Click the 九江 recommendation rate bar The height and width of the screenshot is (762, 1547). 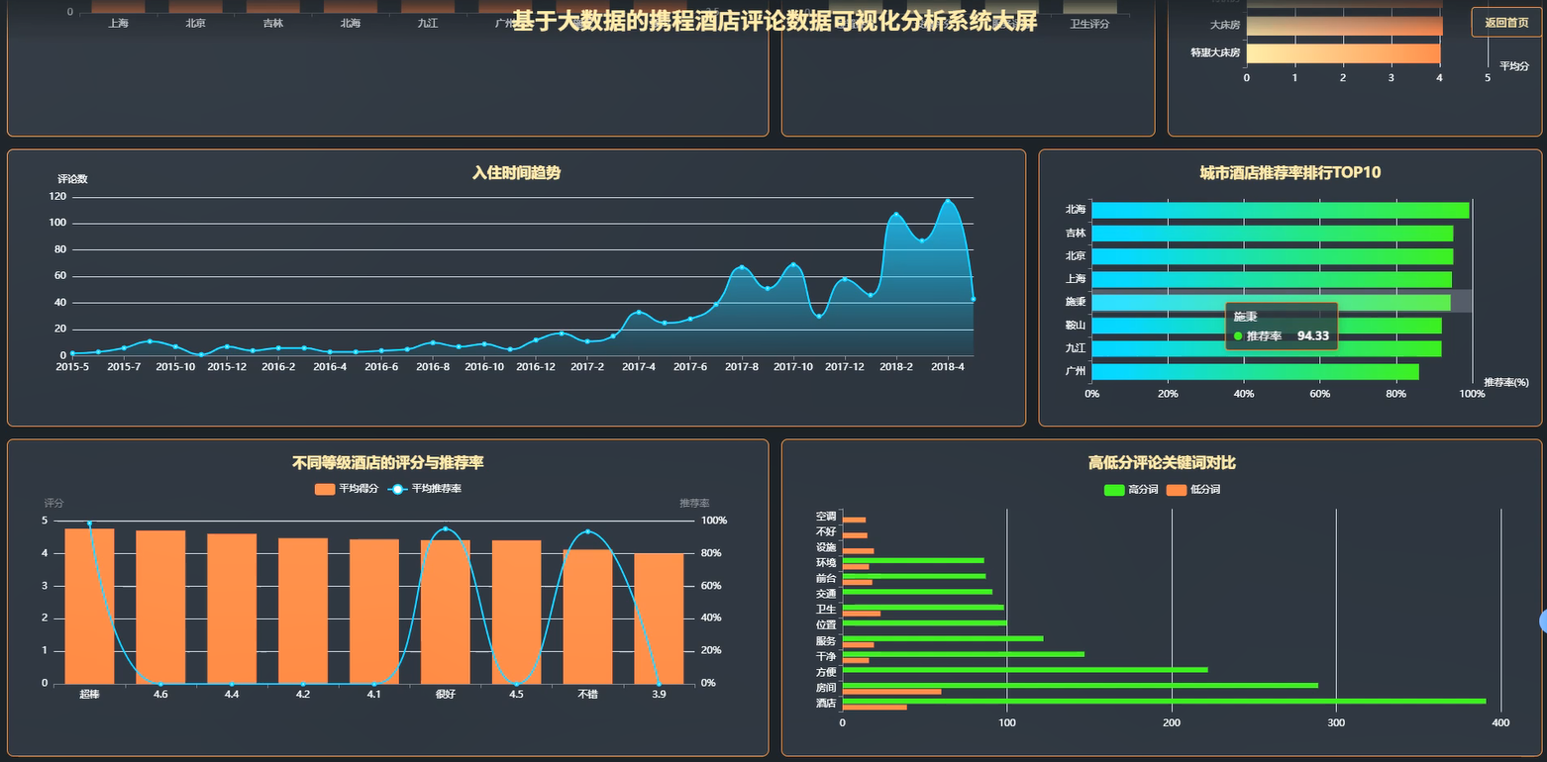[1266, 348]
